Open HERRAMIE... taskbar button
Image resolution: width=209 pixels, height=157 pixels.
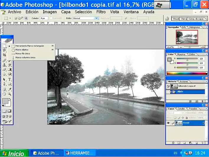tap(80, 153)
